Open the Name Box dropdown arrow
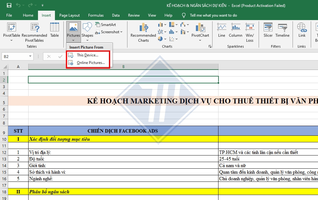The width and height of the screenshot is (318, 200). pyautogui.click(x=30, y=56)
